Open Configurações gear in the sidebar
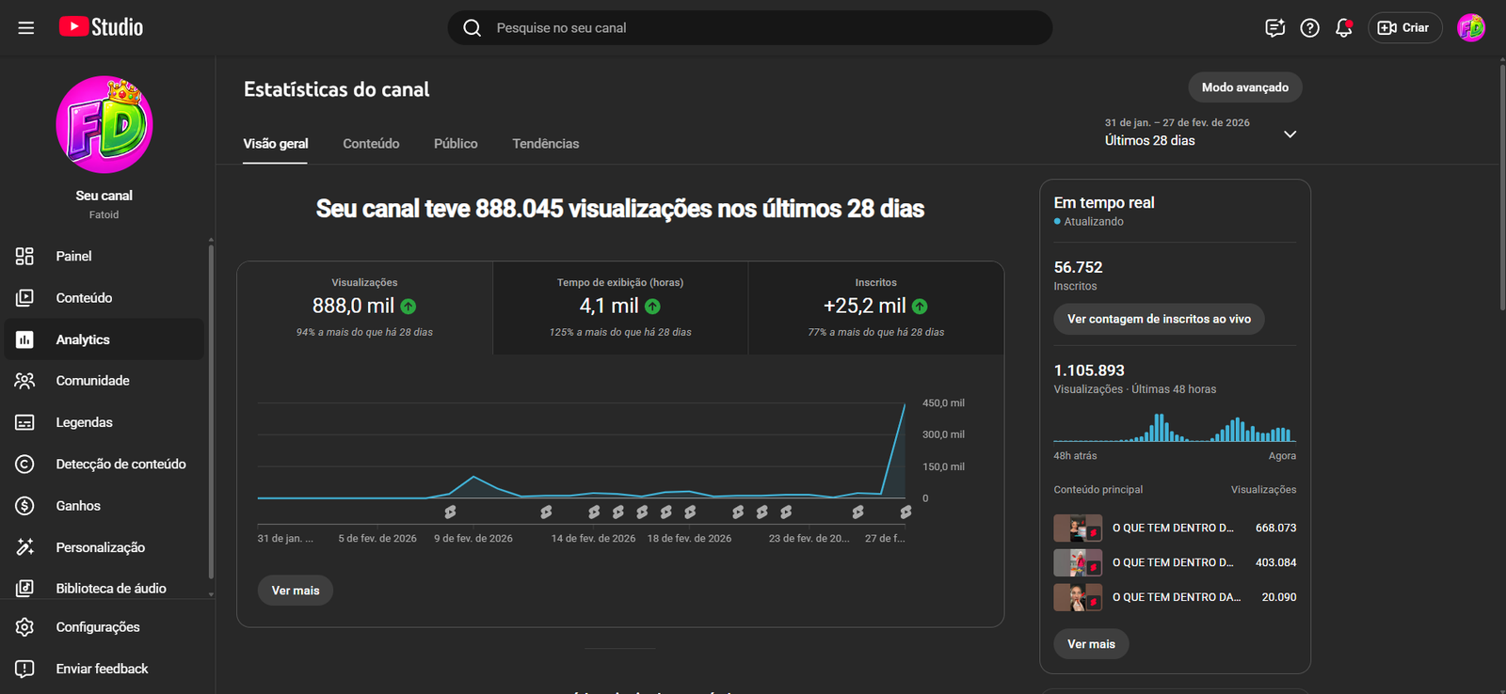 [25, 627]
